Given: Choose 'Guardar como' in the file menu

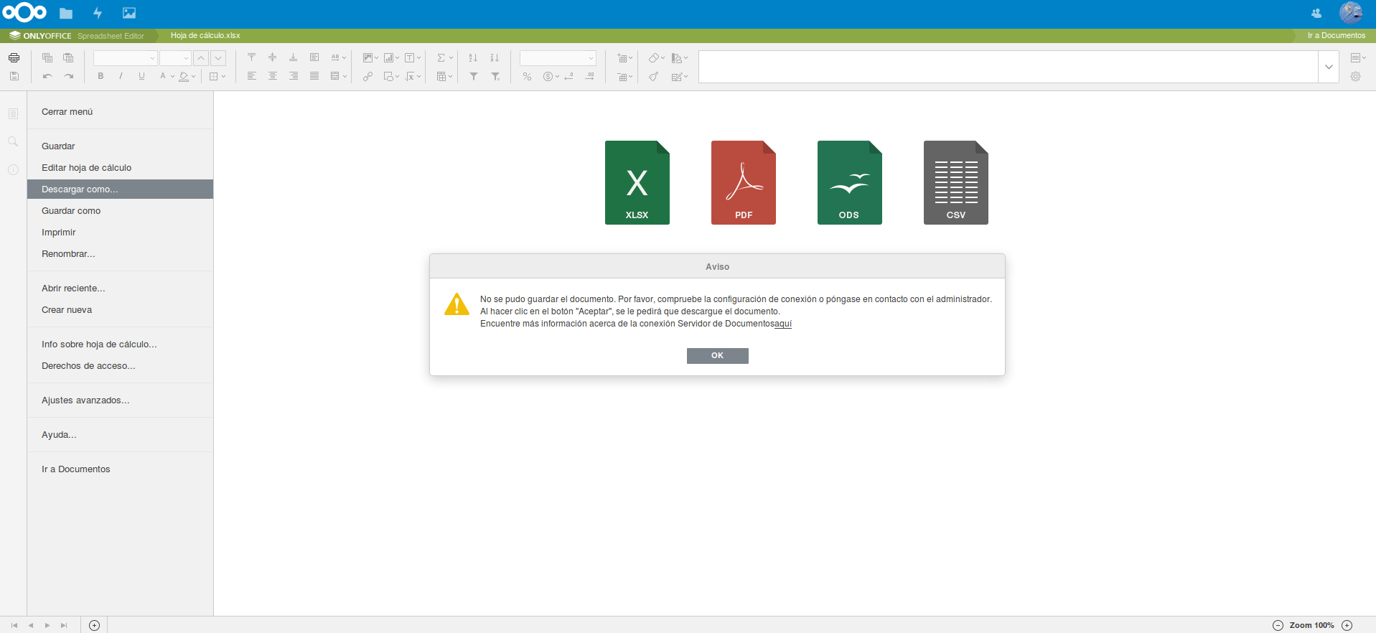Looking at the screenshot, I should [x=120, y=211].
